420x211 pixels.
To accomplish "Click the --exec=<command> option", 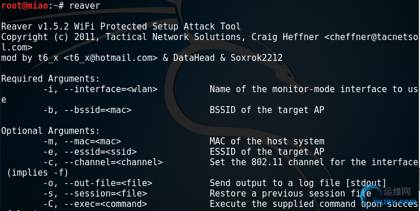I will click(x=105, y=204).
